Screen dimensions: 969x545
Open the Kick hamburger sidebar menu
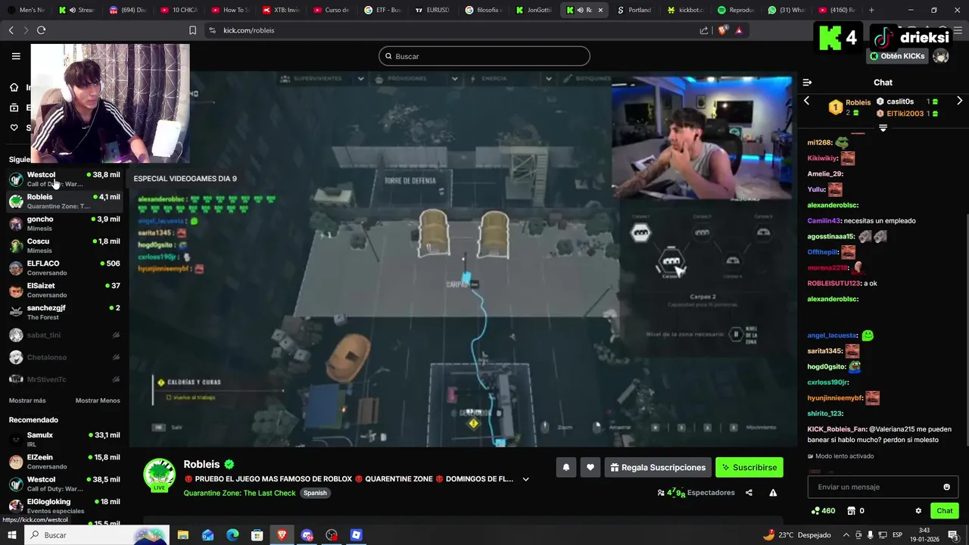(16, 56)
